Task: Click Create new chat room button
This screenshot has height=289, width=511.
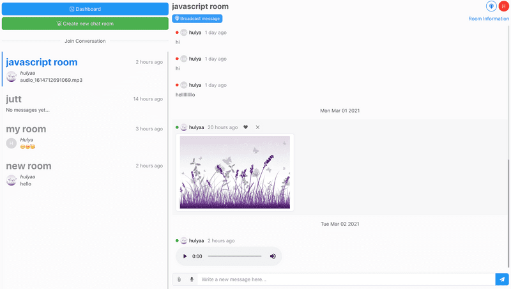Action: point(84,24)
